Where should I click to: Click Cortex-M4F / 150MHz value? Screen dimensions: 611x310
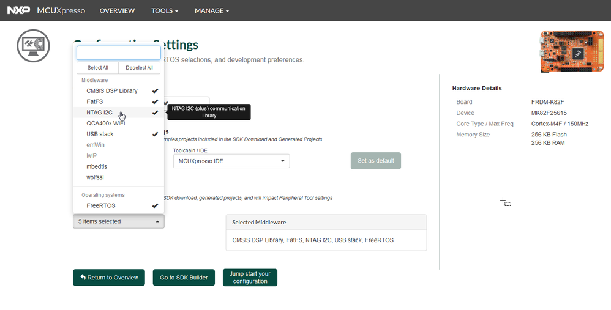560,124
